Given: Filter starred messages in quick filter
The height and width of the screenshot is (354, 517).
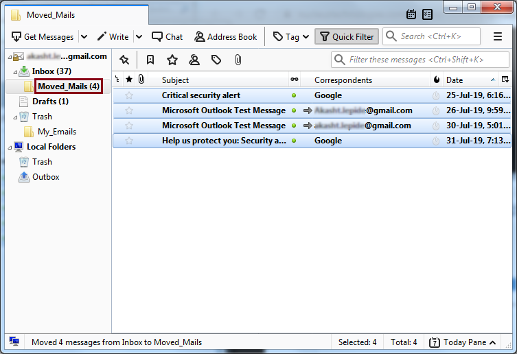Looking at the screenshot, I should tap(172, 60).
